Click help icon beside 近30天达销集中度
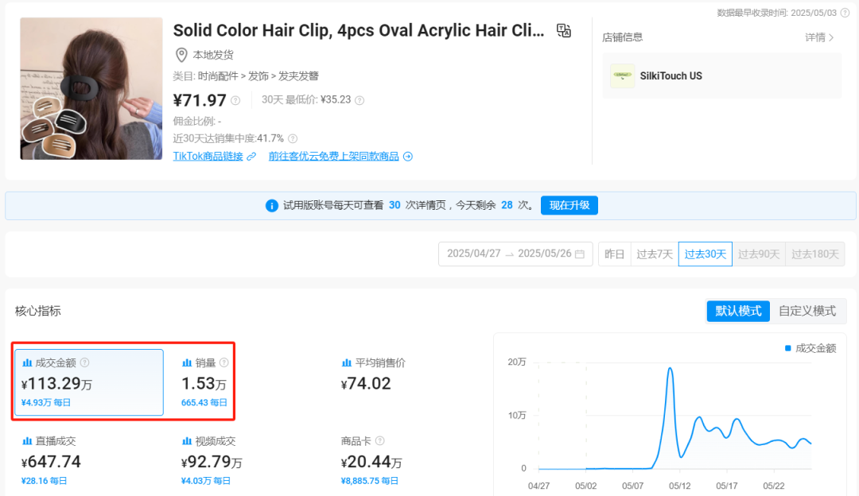Viewport: 859px width, 496px height. coord(293,138)
